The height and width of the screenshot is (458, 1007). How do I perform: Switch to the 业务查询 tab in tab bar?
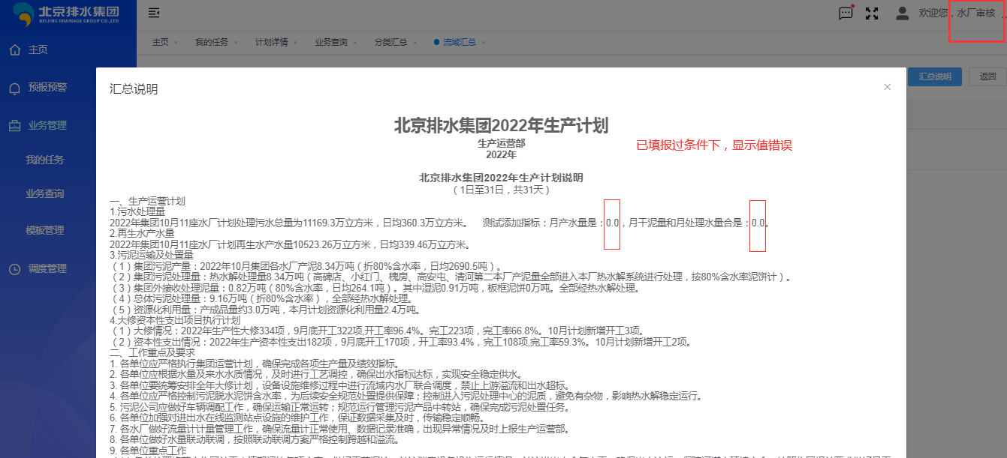pyautogui.click(x=330, y=43)
